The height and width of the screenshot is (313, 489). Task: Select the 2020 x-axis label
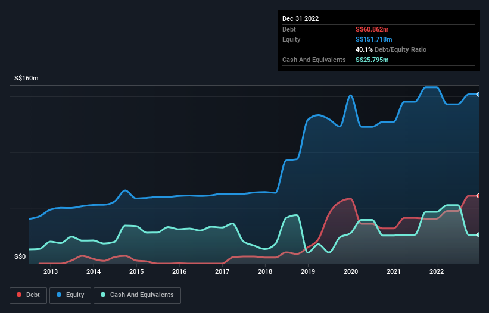(x=351, y=271)
